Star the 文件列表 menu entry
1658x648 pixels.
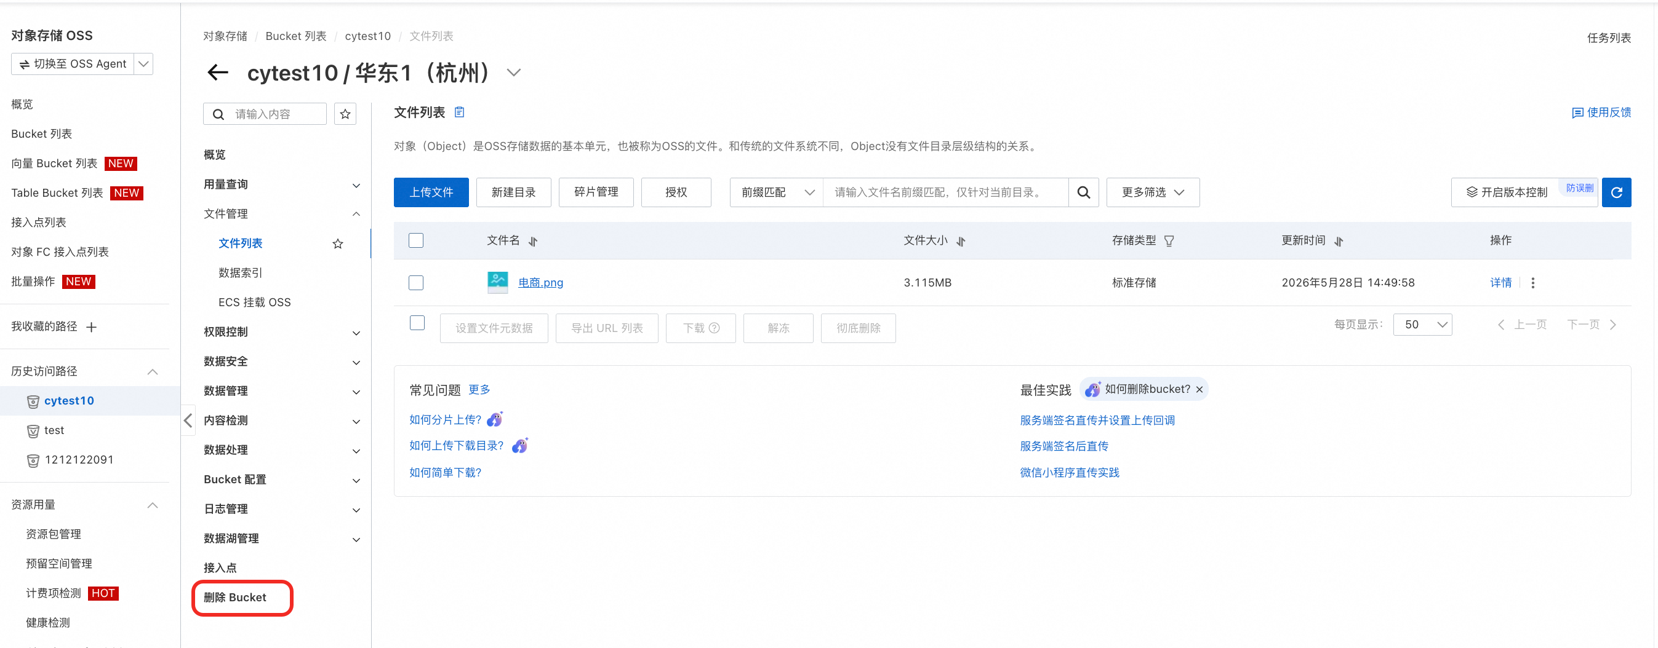338,243
